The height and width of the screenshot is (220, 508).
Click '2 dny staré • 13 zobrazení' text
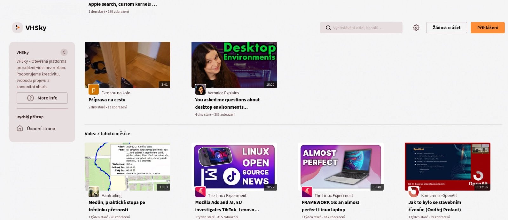click(108, 107)
